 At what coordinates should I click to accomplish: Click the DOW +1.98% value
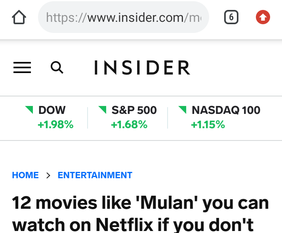click(55, 125)
